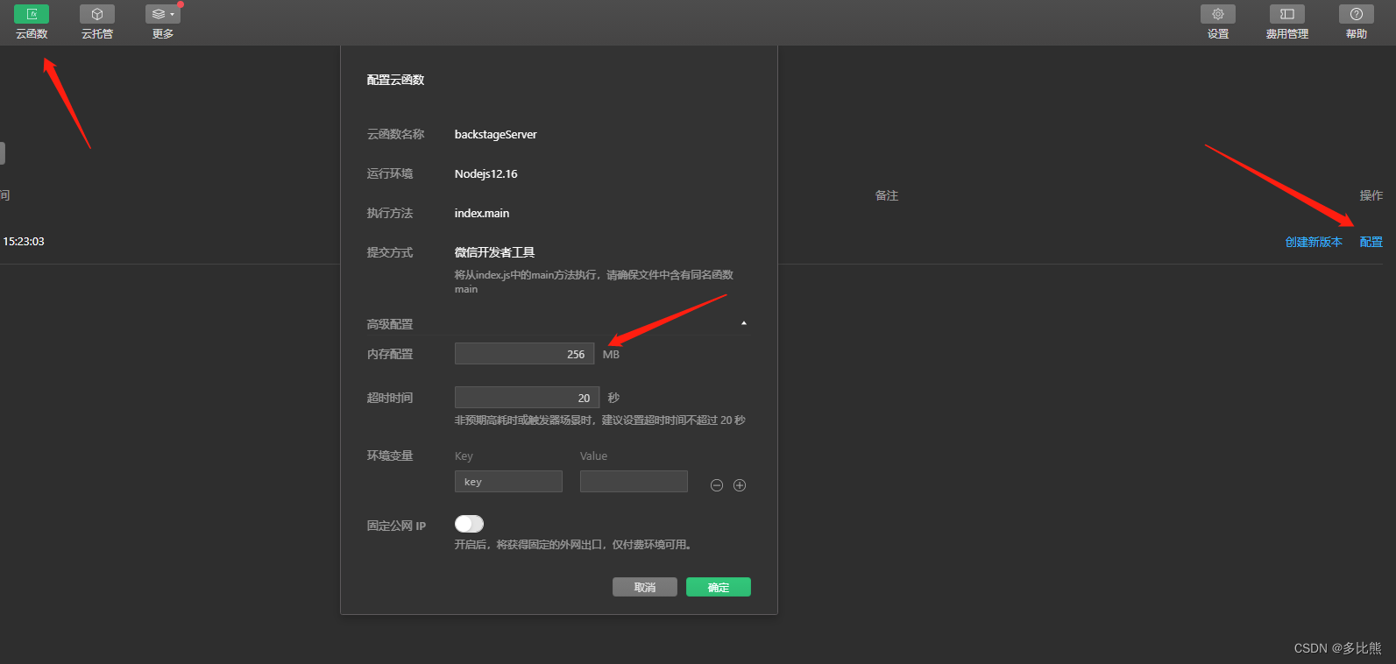Open the 帮助 question mark icon
Viewport: 1396px width, 664px height.
pos(1357,14)
